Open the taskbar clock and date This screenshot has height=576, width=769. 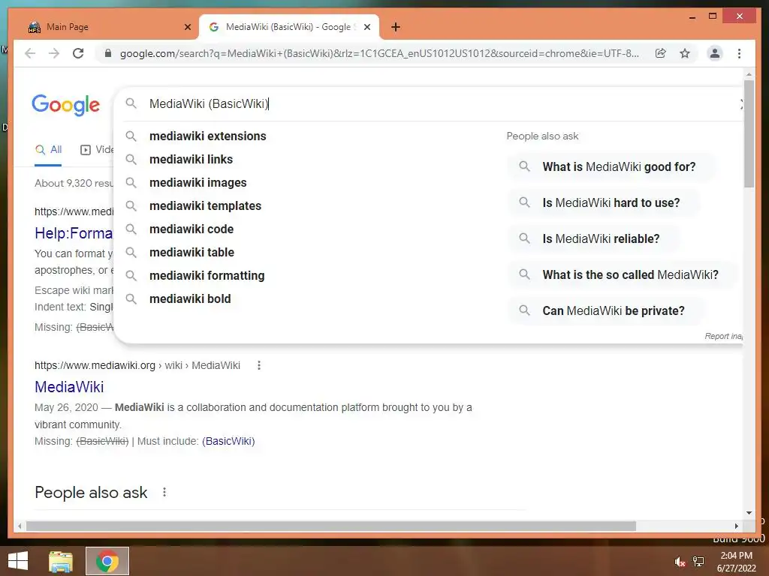coord(736,562)
